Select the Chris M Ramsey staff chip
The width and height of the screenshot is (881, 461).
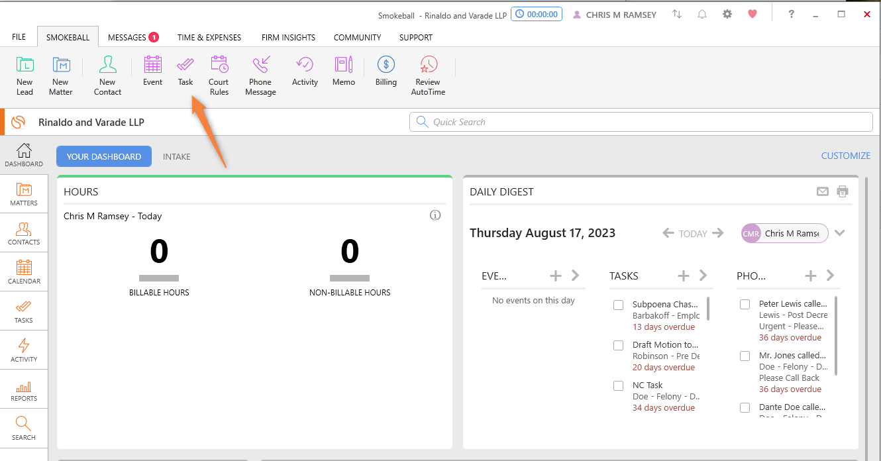[x=785, y=233]
